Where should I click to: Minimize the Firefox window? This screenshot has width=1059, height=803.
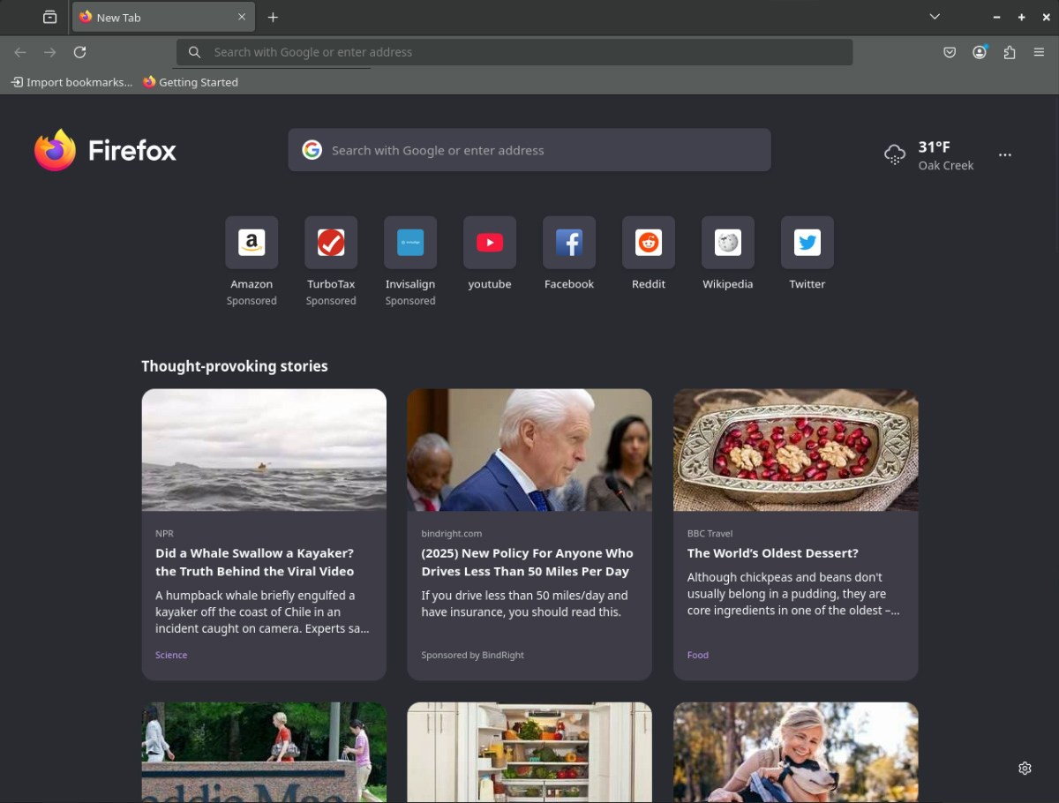click(996, 17)
